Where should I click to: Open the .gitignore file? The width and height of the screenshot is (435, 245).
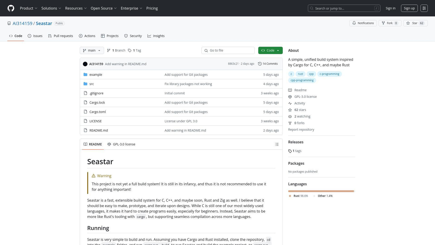tap(96, 93)
